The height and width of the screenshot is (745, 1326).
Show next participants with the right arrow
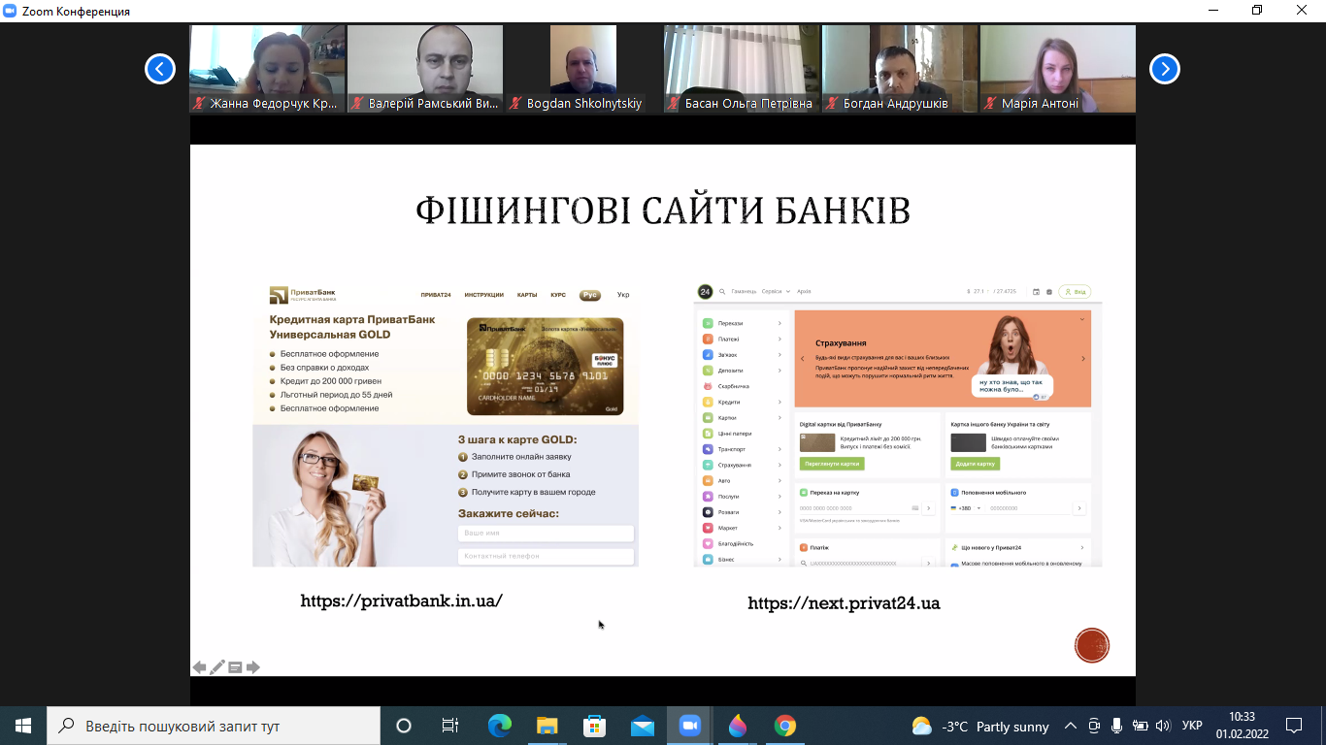point(1165,69)
